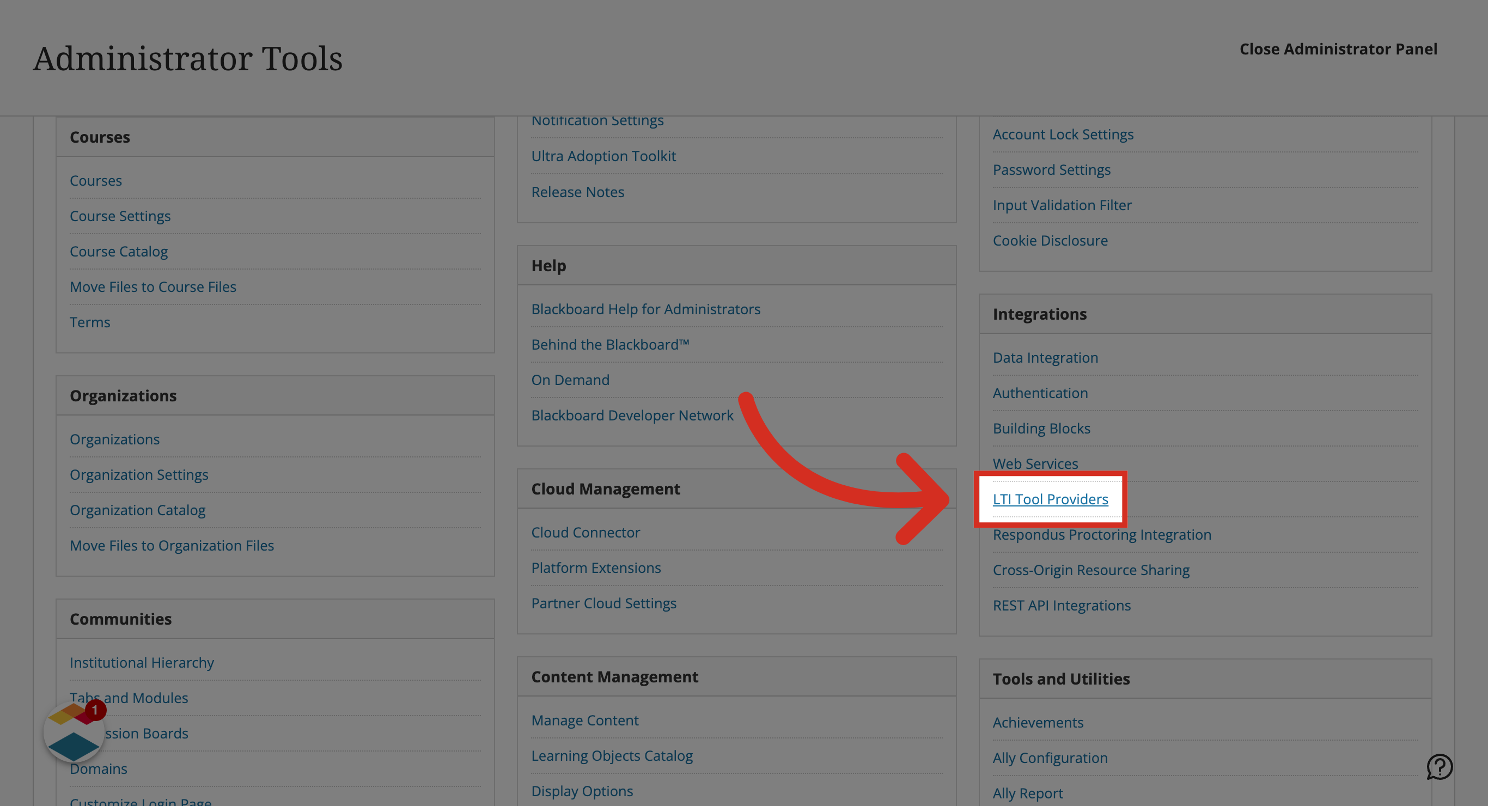Open Password Settings
The width and height of the screenshot is (1488, 806).
pyautogui.click(x=1052, y=170)
